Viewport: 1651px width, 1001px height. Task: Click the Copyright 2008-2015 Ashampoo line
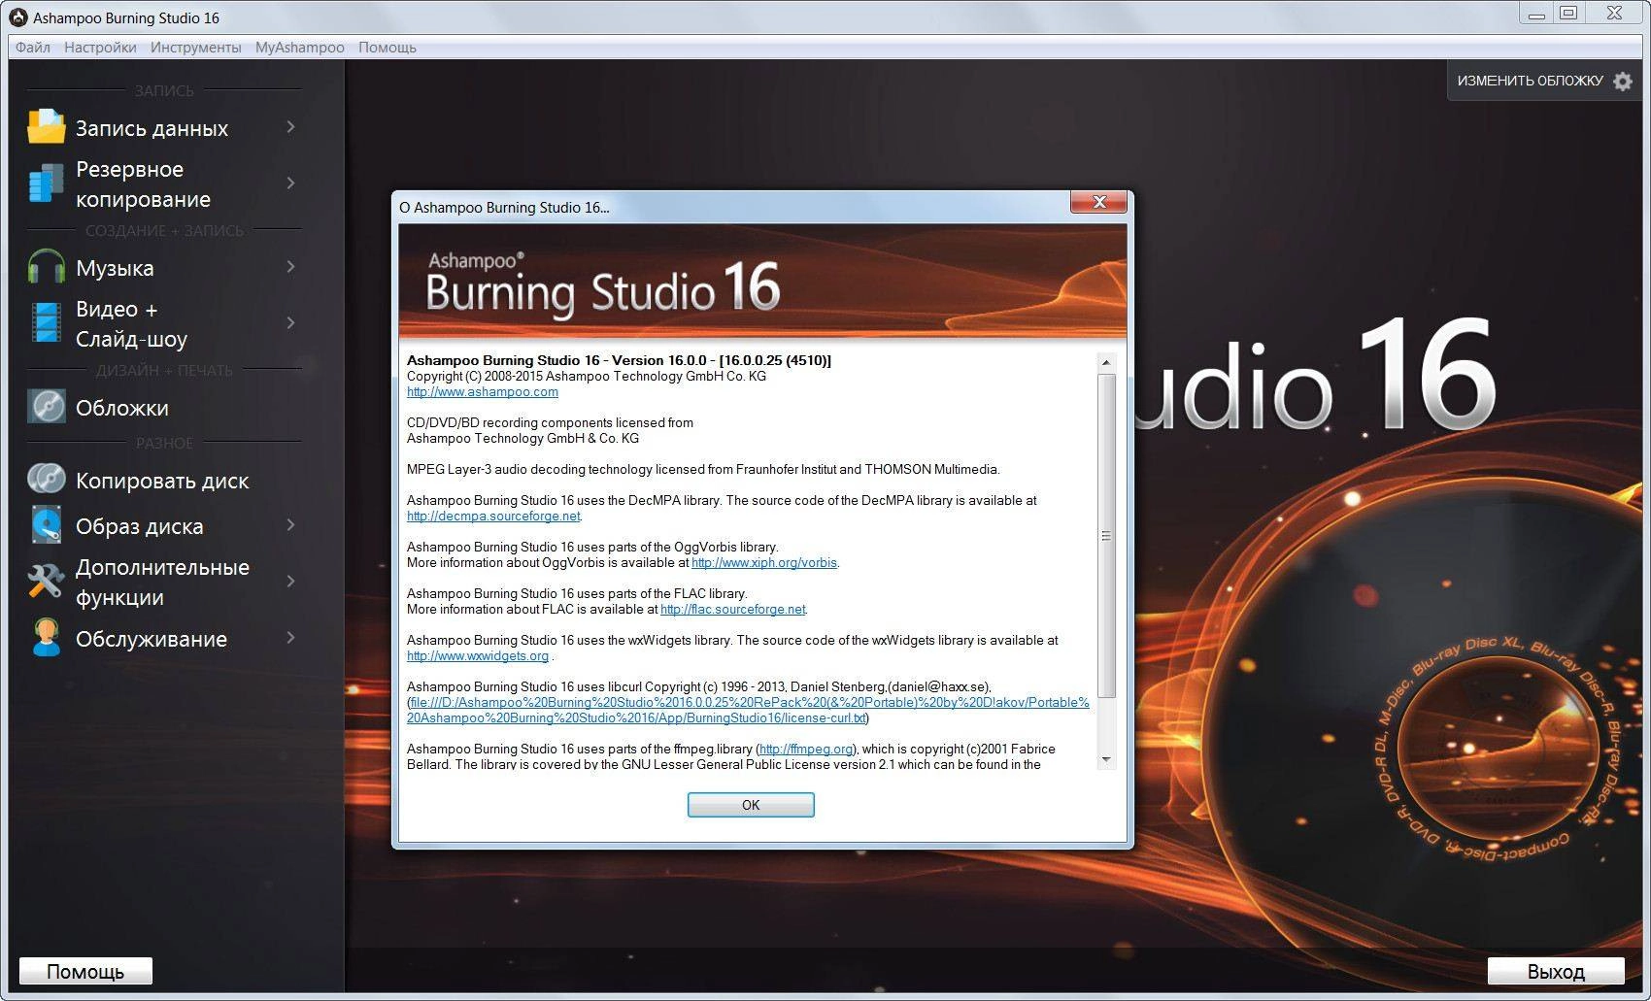[587, 377]
